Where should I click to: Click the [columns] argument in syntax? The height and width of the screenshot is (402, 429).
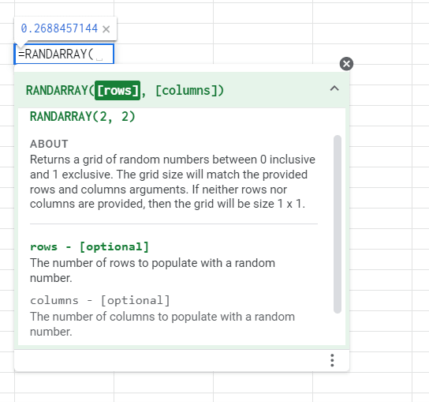(x=187, y=90)
